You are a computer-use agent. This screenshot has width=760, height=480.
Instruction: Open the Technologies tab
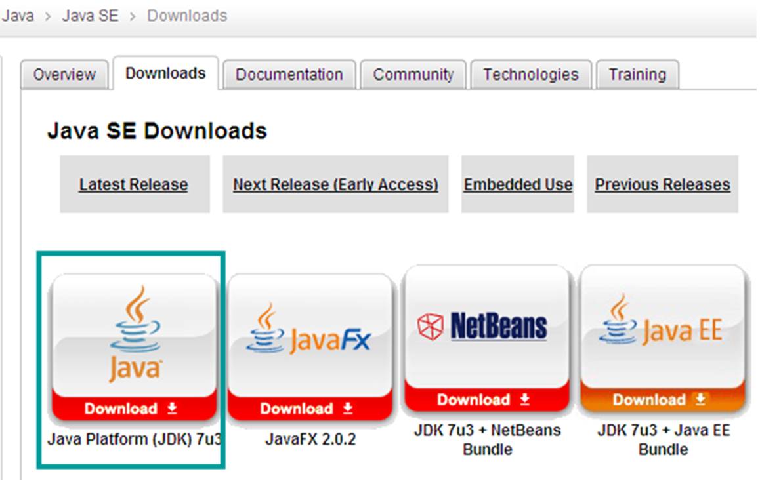(x=531, y=75)
